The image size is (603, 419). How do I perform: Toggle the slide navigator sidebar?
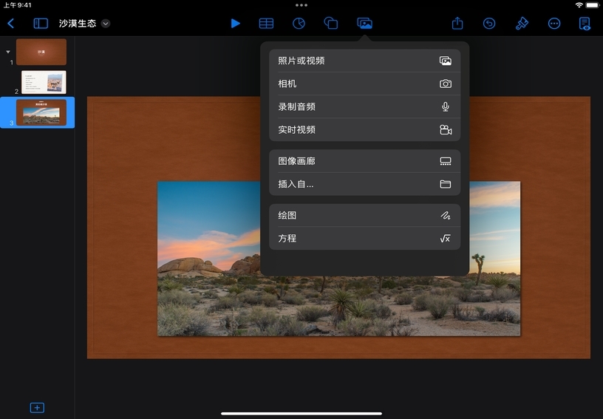pyautogui.click(x=41, y=24)
